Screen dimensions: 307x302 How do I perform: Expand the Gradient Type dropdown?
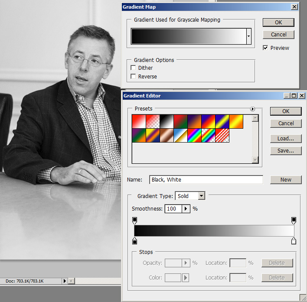201,196
